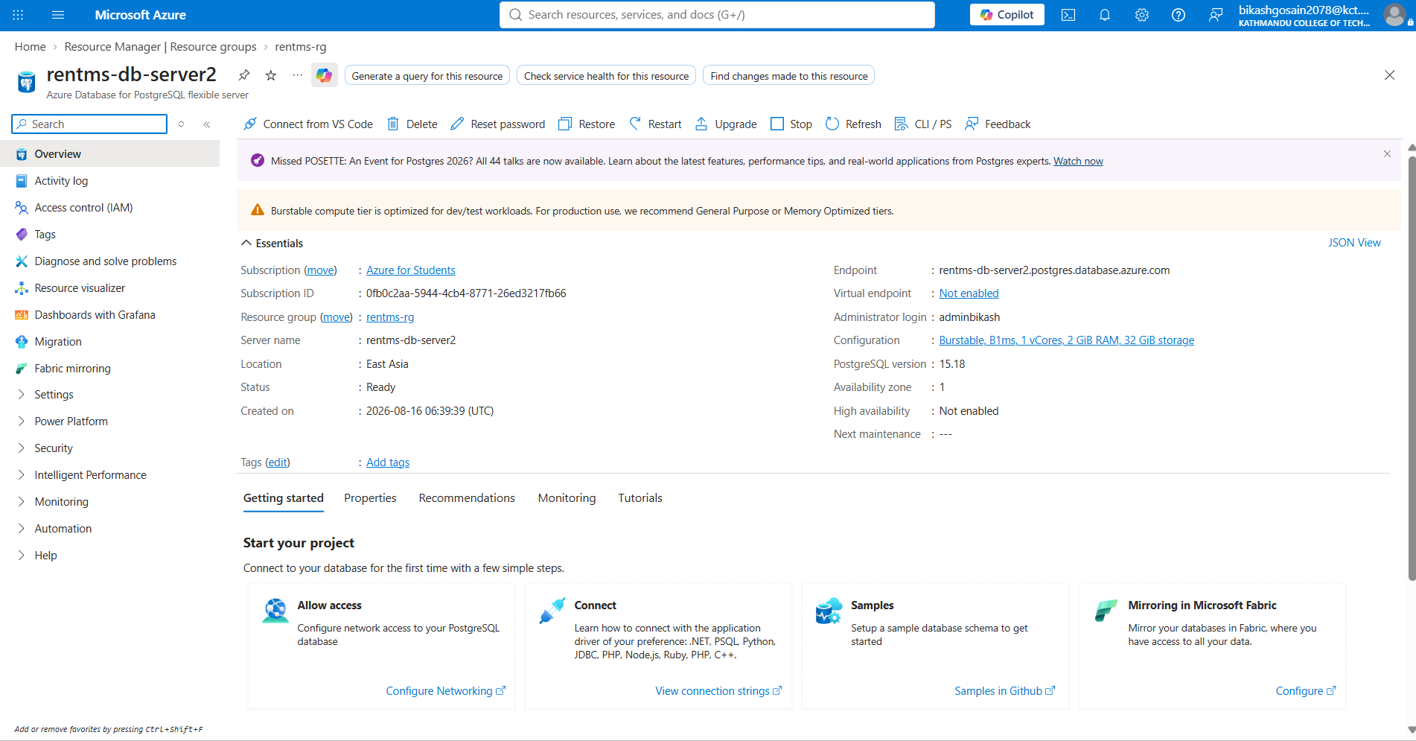Open the notifications bell
This screenshot has height=741, width=1416.
click(1105, 15)
